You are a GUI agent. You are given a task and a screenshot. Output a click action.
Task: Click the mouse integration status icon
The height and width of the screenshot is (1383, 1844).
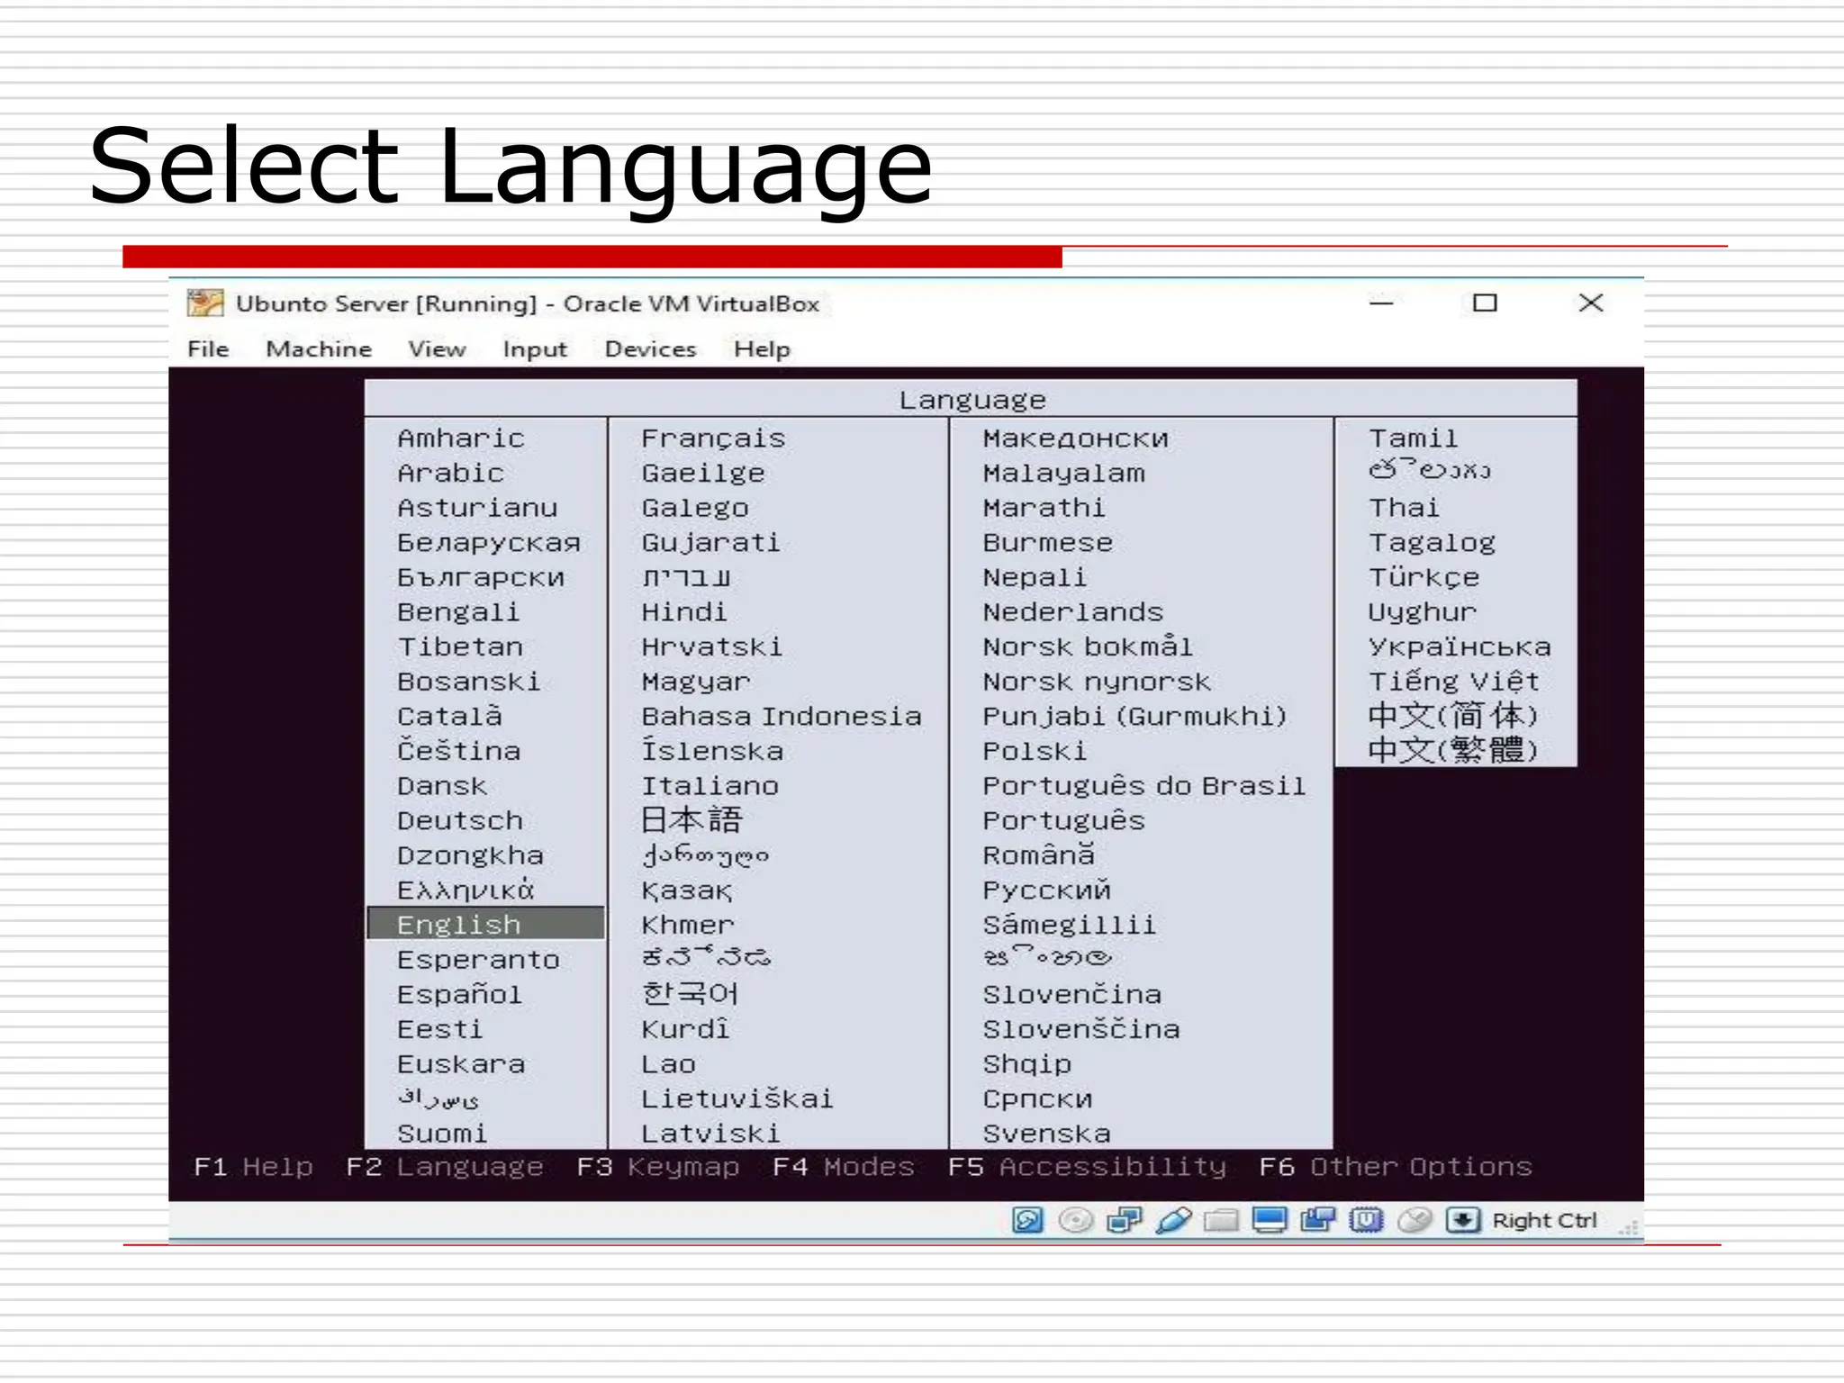[1415, 1220]
